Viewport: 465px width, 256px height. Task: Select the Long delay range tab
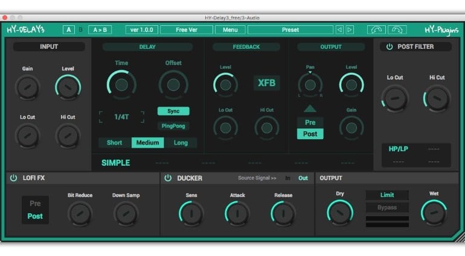[181, 143]
